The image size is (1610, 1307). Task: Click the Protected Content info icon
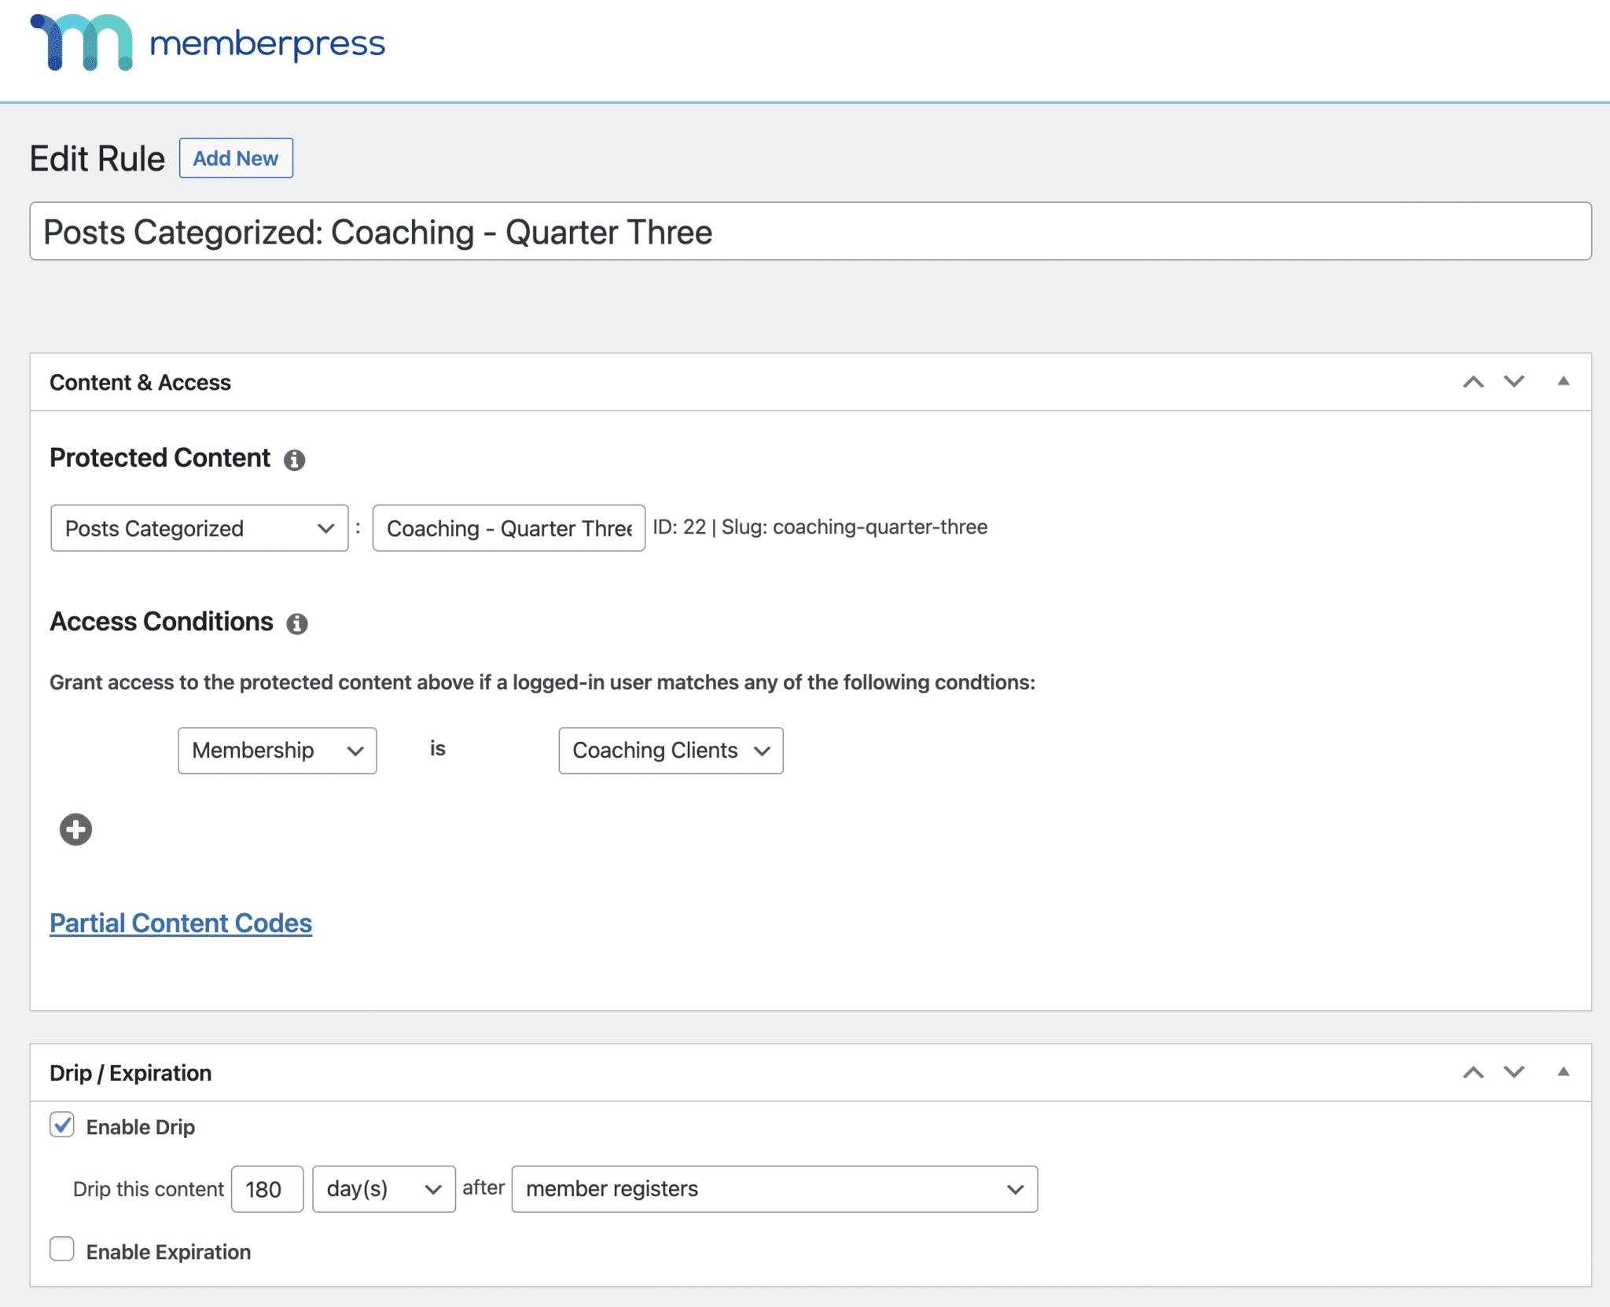point(294,460)
